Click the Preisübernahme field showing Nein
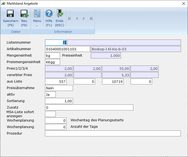 [x=59, y=88]
